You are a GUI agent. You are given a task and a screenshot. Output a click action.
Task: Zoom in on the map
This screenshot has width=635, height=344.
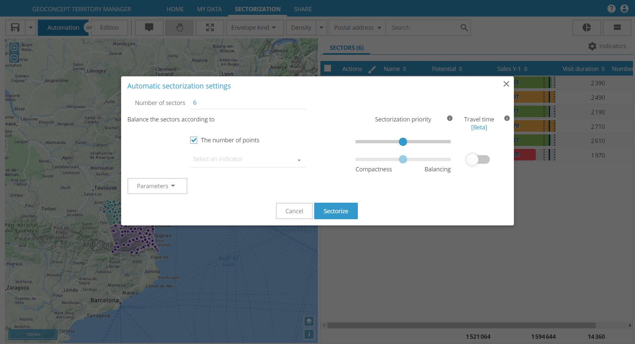(14, 48)
